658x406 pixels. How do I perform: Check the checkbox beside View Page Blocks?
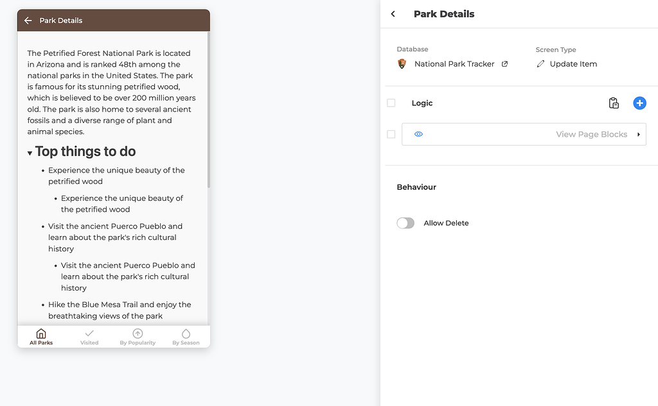391,134
